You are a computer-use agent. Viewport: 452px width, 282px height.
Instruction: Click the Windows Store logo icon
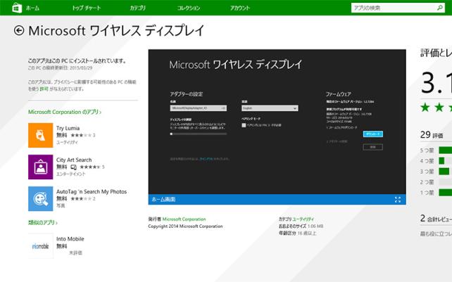18,8
